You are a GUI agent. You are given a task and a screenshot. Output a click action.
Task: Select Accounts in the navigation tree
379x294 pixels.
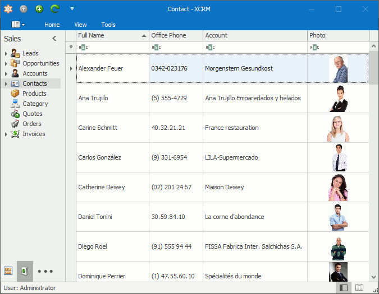pos(35,73)
